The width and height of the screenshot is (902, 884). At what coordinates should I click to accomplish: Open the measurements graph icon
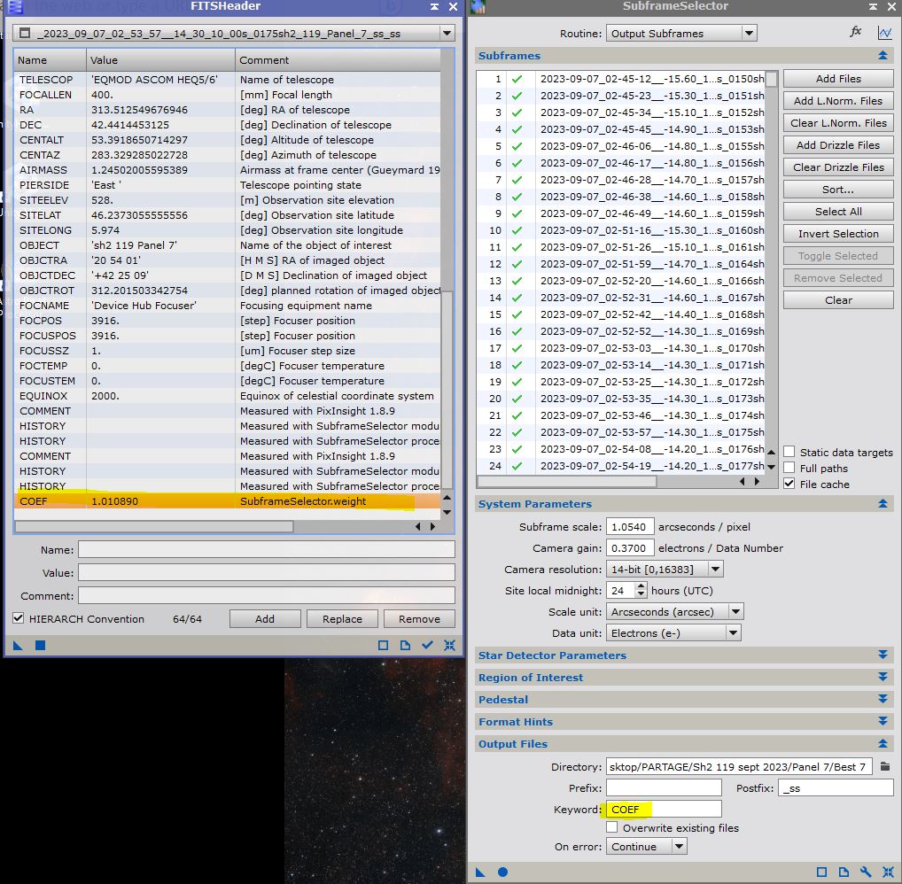(885, 33)
